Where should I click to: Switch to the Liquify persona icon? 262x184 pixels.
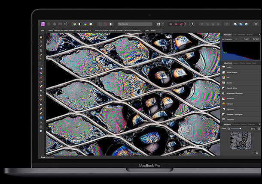pyautogui.click(x=49, y=24)
